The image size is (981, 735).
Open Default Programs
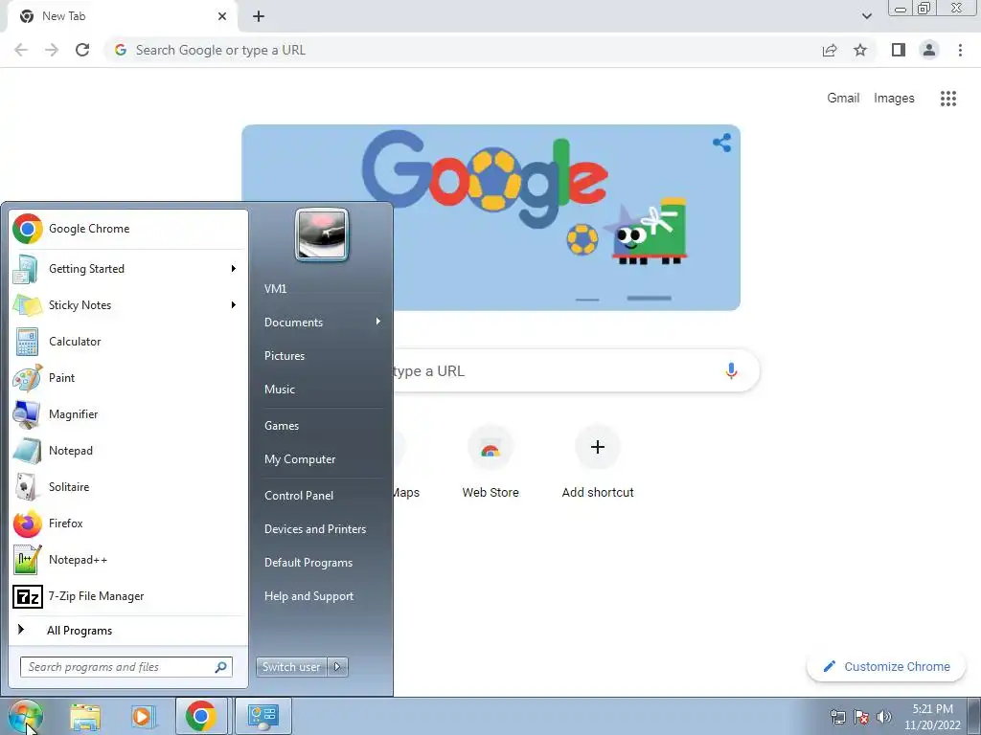[x=308, y=563]
